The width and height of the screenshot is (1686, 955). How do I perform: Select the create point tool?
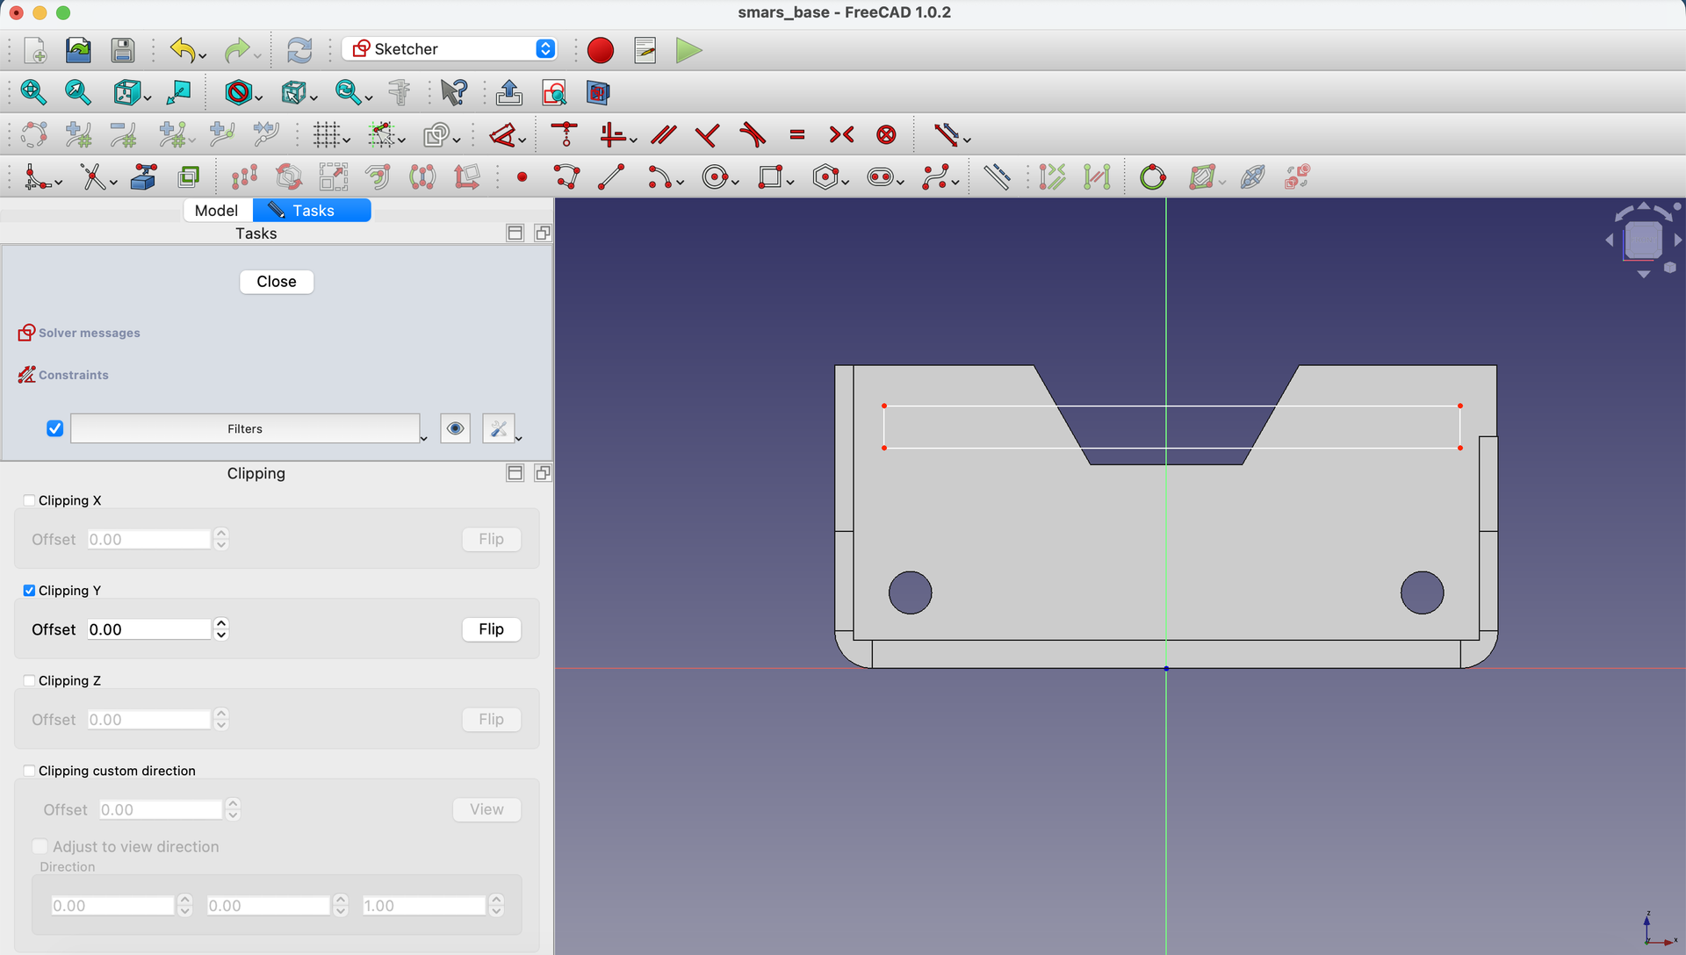click(x=522, y=177)
